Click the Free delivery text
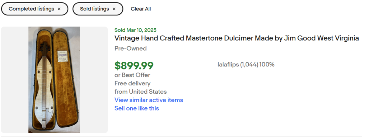Screen dimensions: 374x140 (132, 83)
